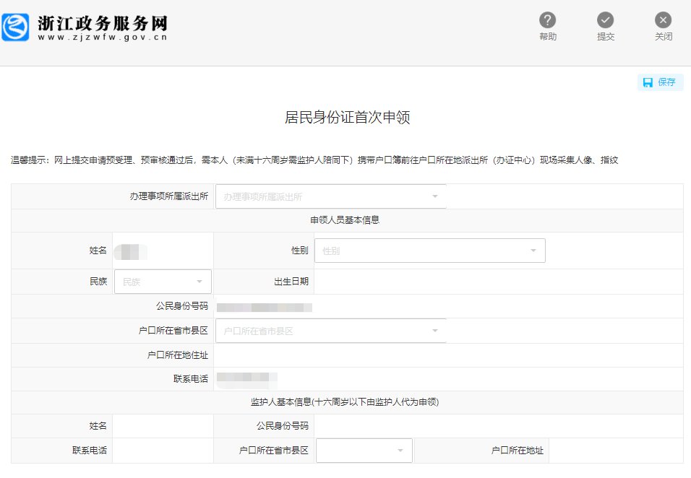Click the guardian's 联系电话 phone field
Image resolution: width=691 pixels, height=478 pixels.
163,451
